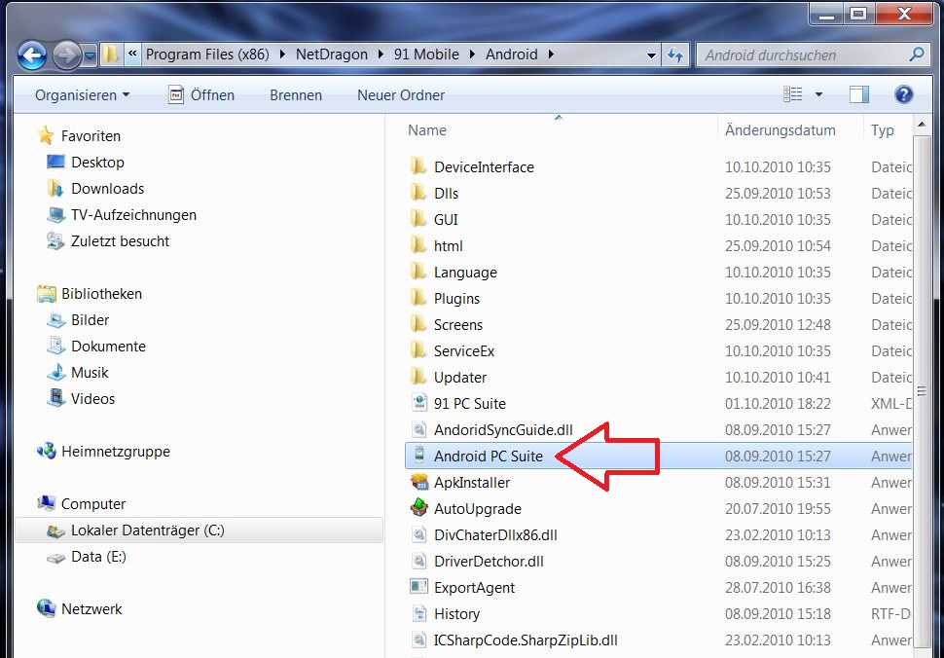Click the file list scroll-up arrow
Image resolution: width=944 pixels, height=658 pixels.
click(x=921, y=126)
